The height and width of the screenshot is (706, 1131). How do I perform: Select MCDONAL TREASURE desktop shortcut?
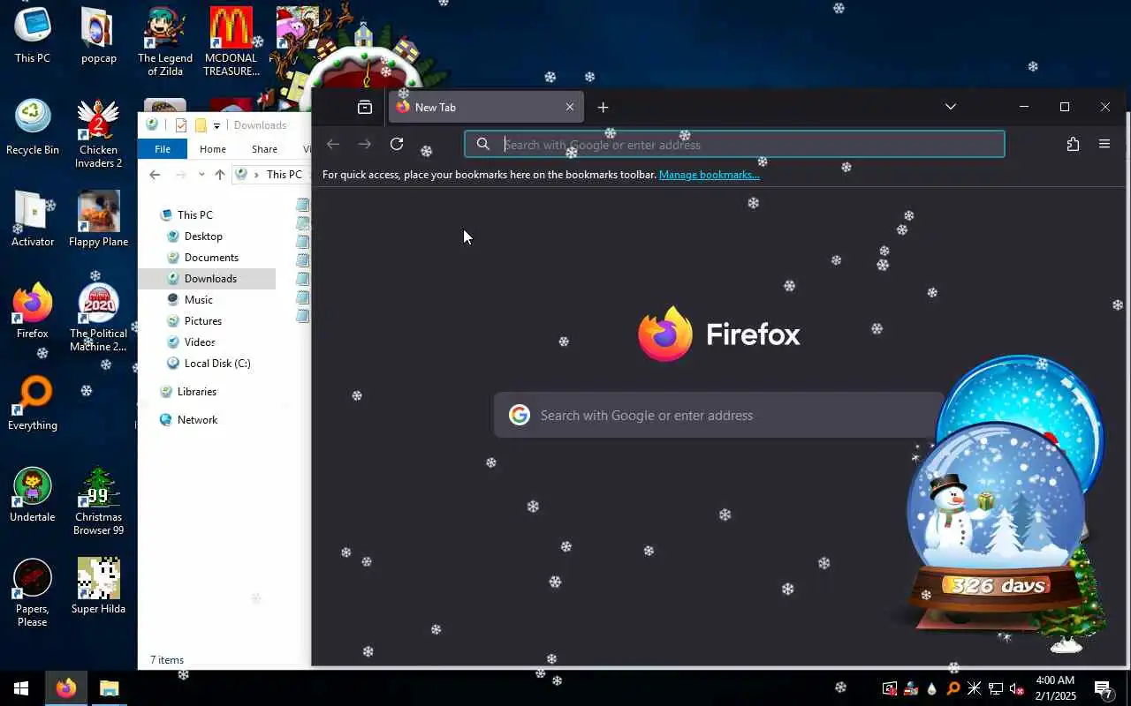[x=232, y=41]
